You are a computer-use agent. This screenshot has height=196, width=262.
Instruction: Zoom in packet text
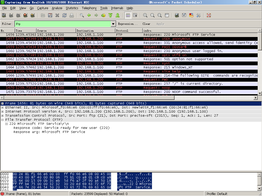[x=145, y=15]
